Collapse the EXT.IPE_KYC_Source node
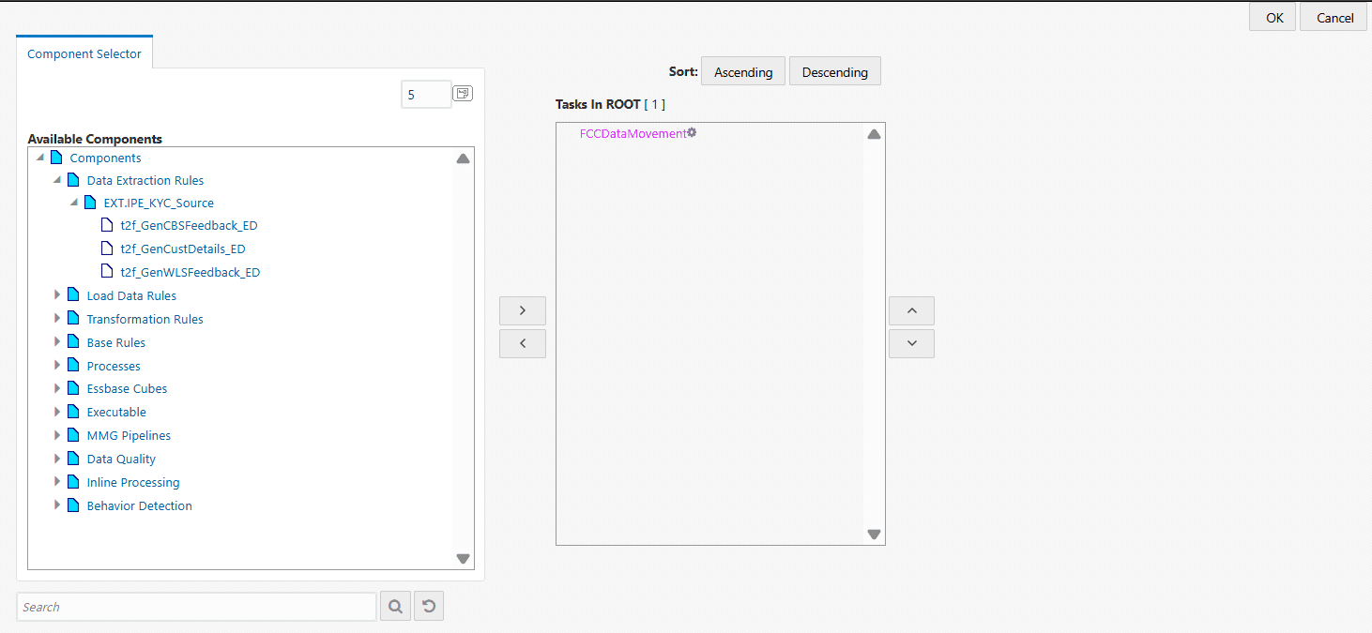Image resolution: width=1372 pixels, height=633 pixels. click(x=73, y=202)
